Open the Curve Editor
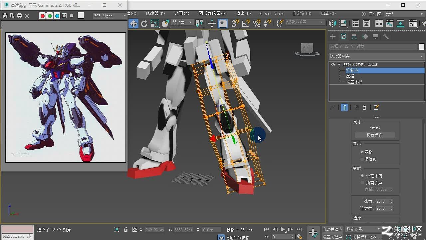This screenshot has width=426, height=240. click(389, 23)
